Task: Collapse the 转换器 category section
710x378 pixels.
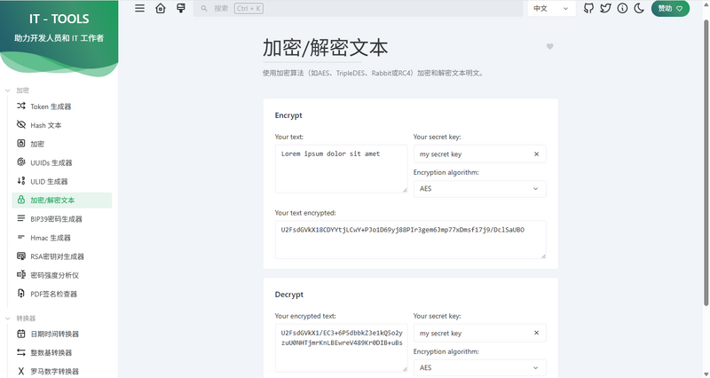Action: coord(20,319)
